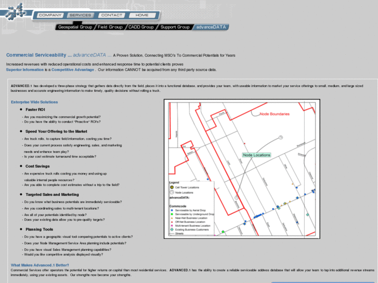This screenshot has height=283, width=378.
Task: Open the COMPANY menu
Action: pos(50,15)
